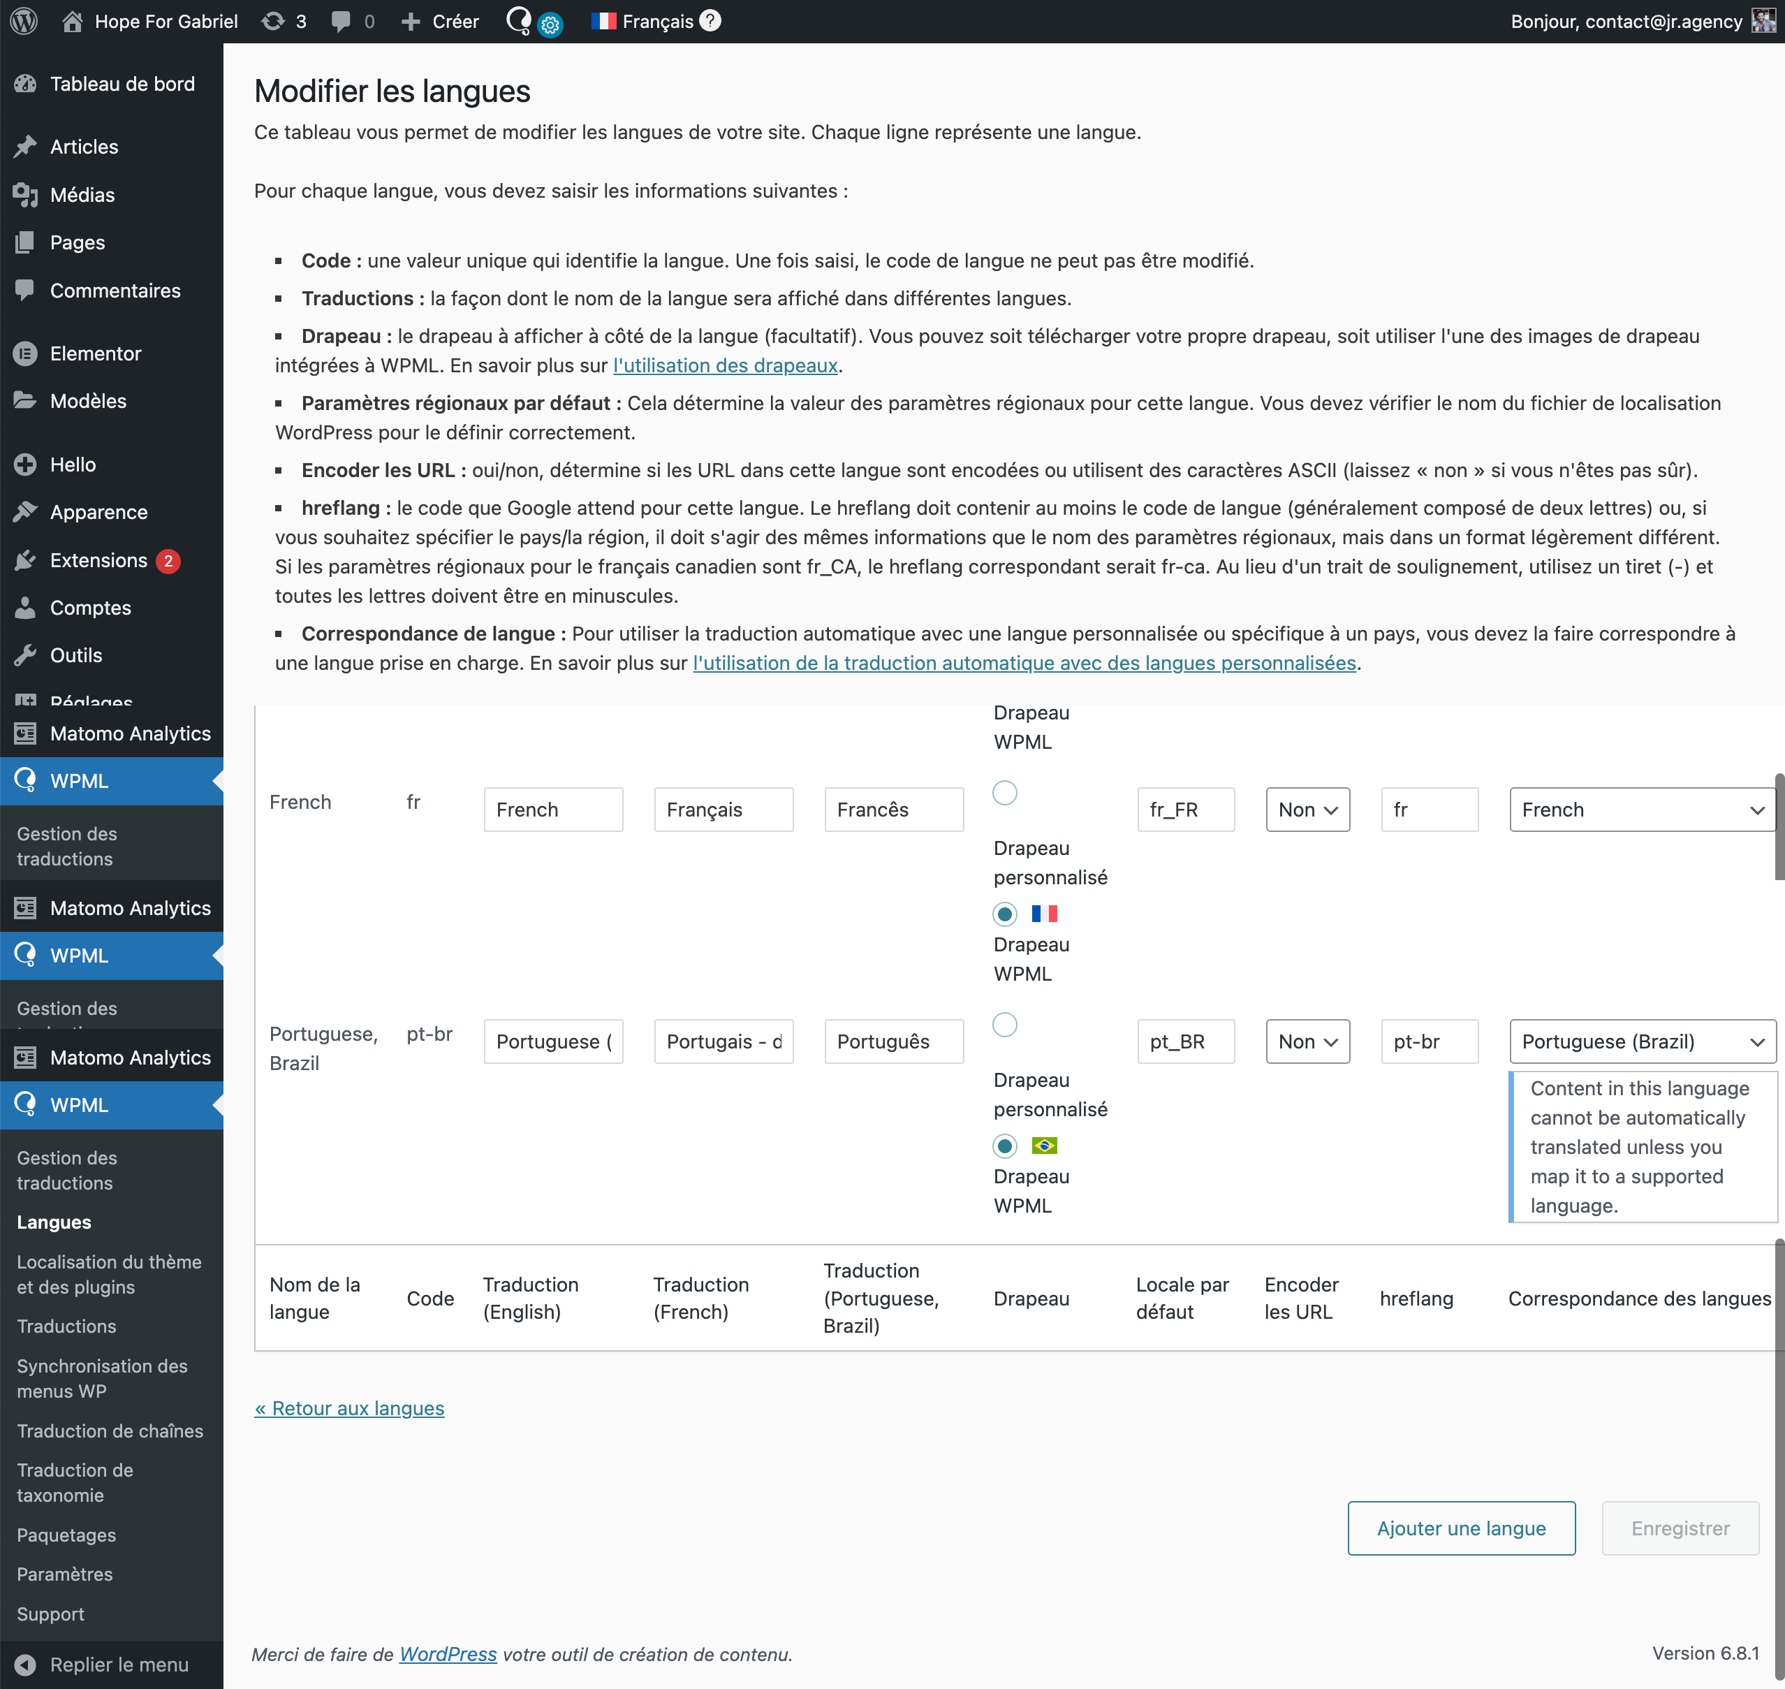This screenshot has width=1785, height=1689.
Task: Click the Brazil flag image in Portuguese row
Action: point(1044,1145)
